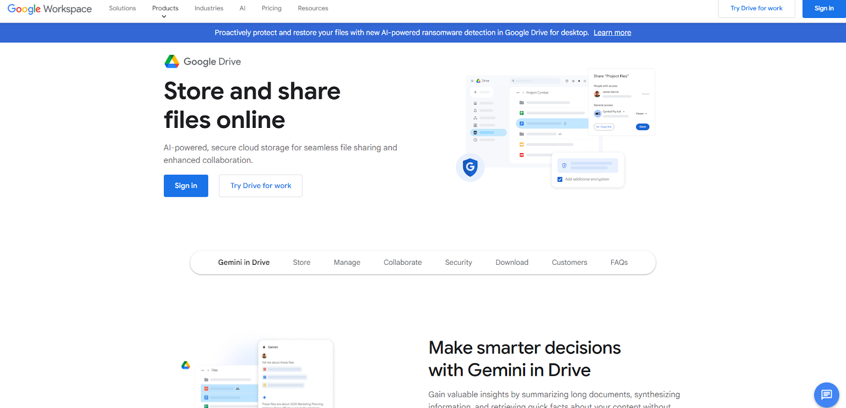This screenshot has width=846, height=408.
Task: Open the Solutions menu
Action: (x=122, y=8)
